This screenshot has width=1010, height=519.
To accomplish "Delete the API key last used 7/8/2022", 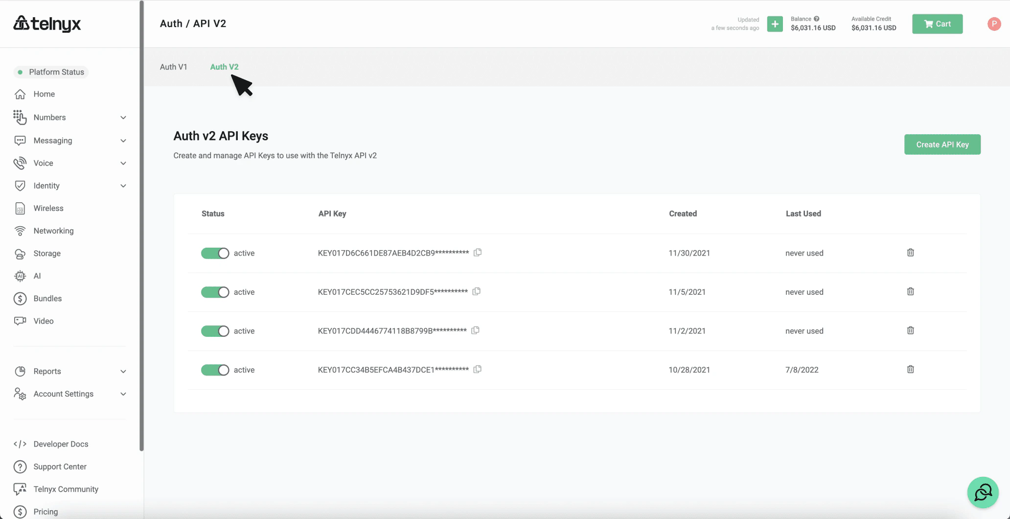I will tap(910, 369).
